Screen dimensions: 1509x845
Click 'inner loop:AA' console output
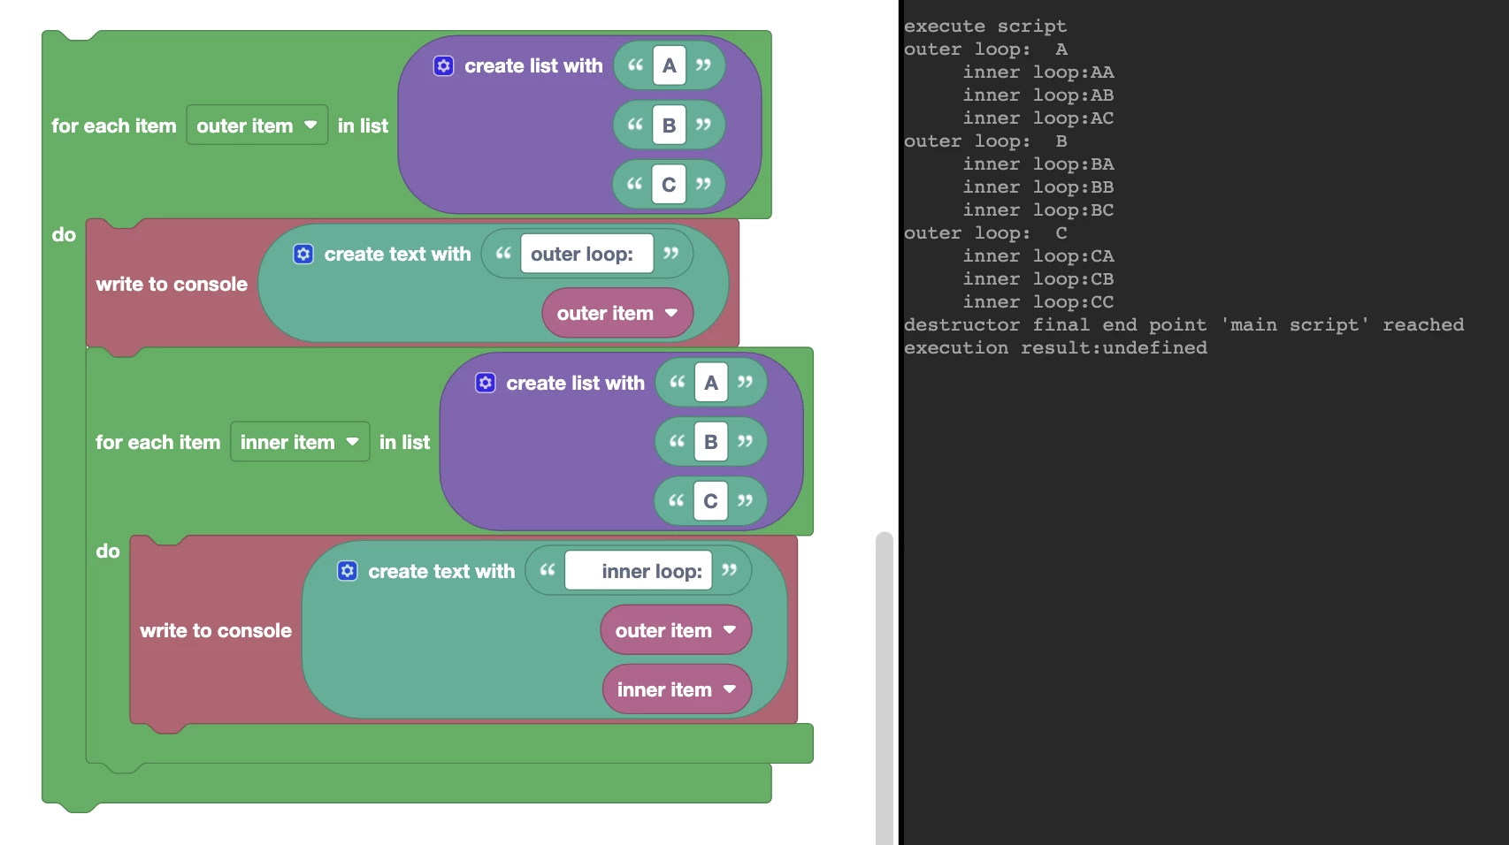[1038, 72]
